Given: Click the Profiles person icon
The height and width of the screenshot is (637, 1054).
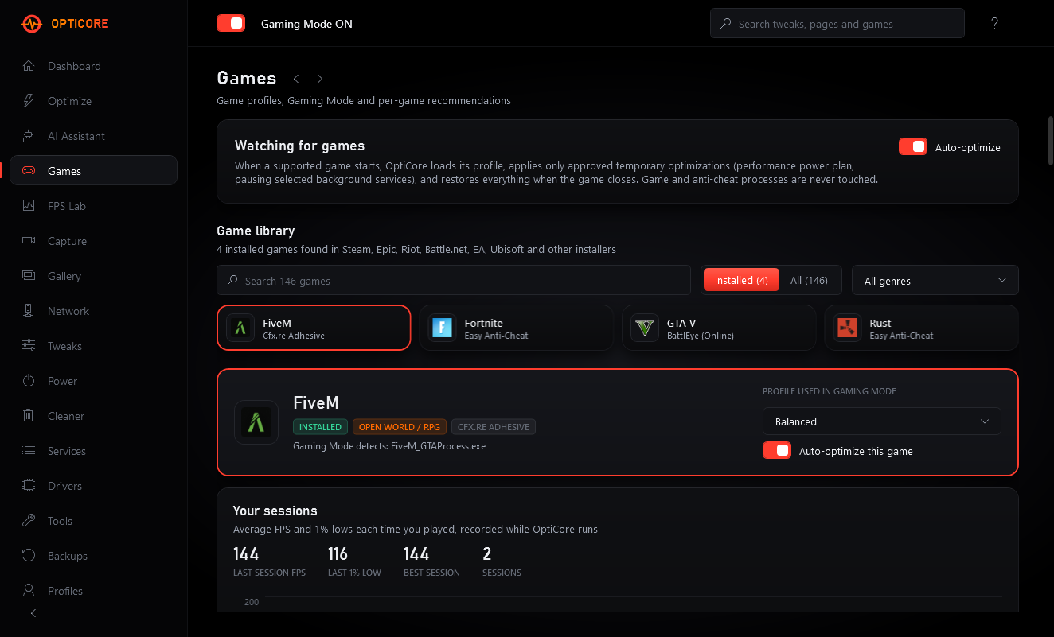Looking at the screenshot, I should click(29, 591).
